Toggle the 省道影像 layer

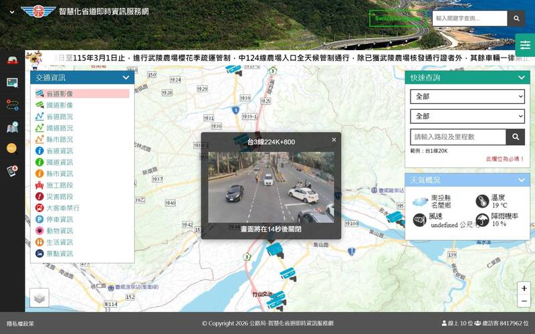[x=82, y=94]
